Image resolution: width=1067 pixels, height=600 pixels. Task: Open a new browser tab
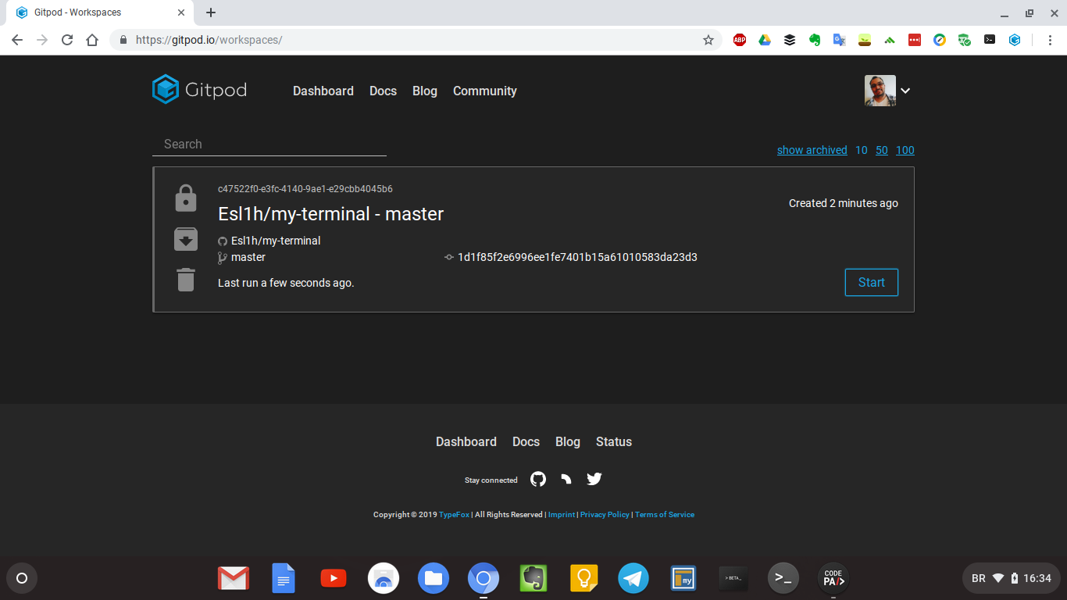click(x=210, y=12)
